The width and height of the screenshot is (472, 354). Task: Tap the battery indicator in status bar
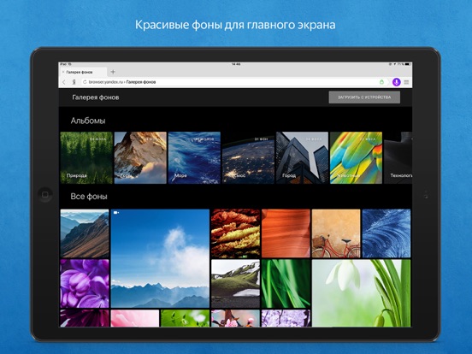pyautogui.click(x=408, y=64)
